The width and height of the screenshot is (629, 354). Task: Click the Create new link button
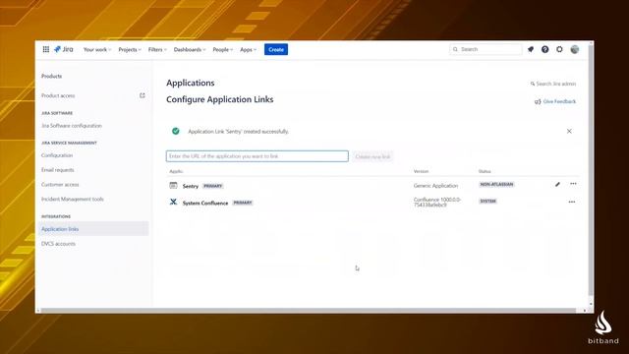tap(372, 156)
